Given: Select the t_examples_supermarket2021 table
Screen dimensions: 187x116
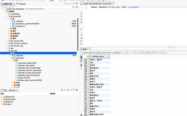Looking at the screenshot, I should click(x=27, y=23).
